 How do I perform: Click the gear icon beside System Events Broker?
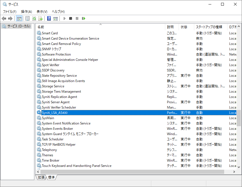pyautogui.click(x=39, y=128)
